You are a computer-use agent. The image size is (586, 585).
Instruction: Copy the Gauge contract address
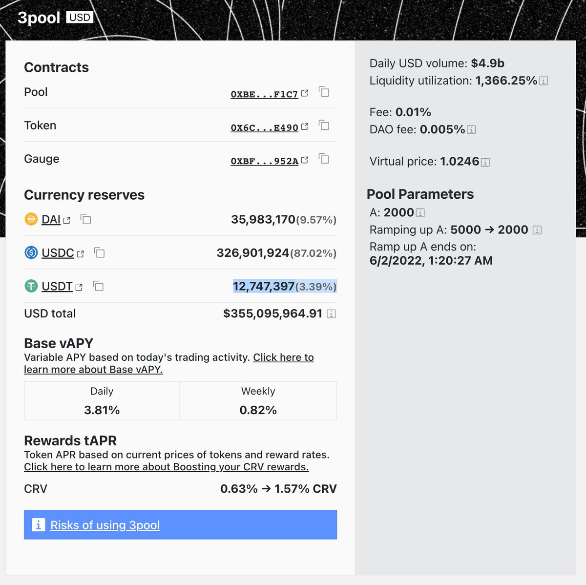click(x=324, y=159)
